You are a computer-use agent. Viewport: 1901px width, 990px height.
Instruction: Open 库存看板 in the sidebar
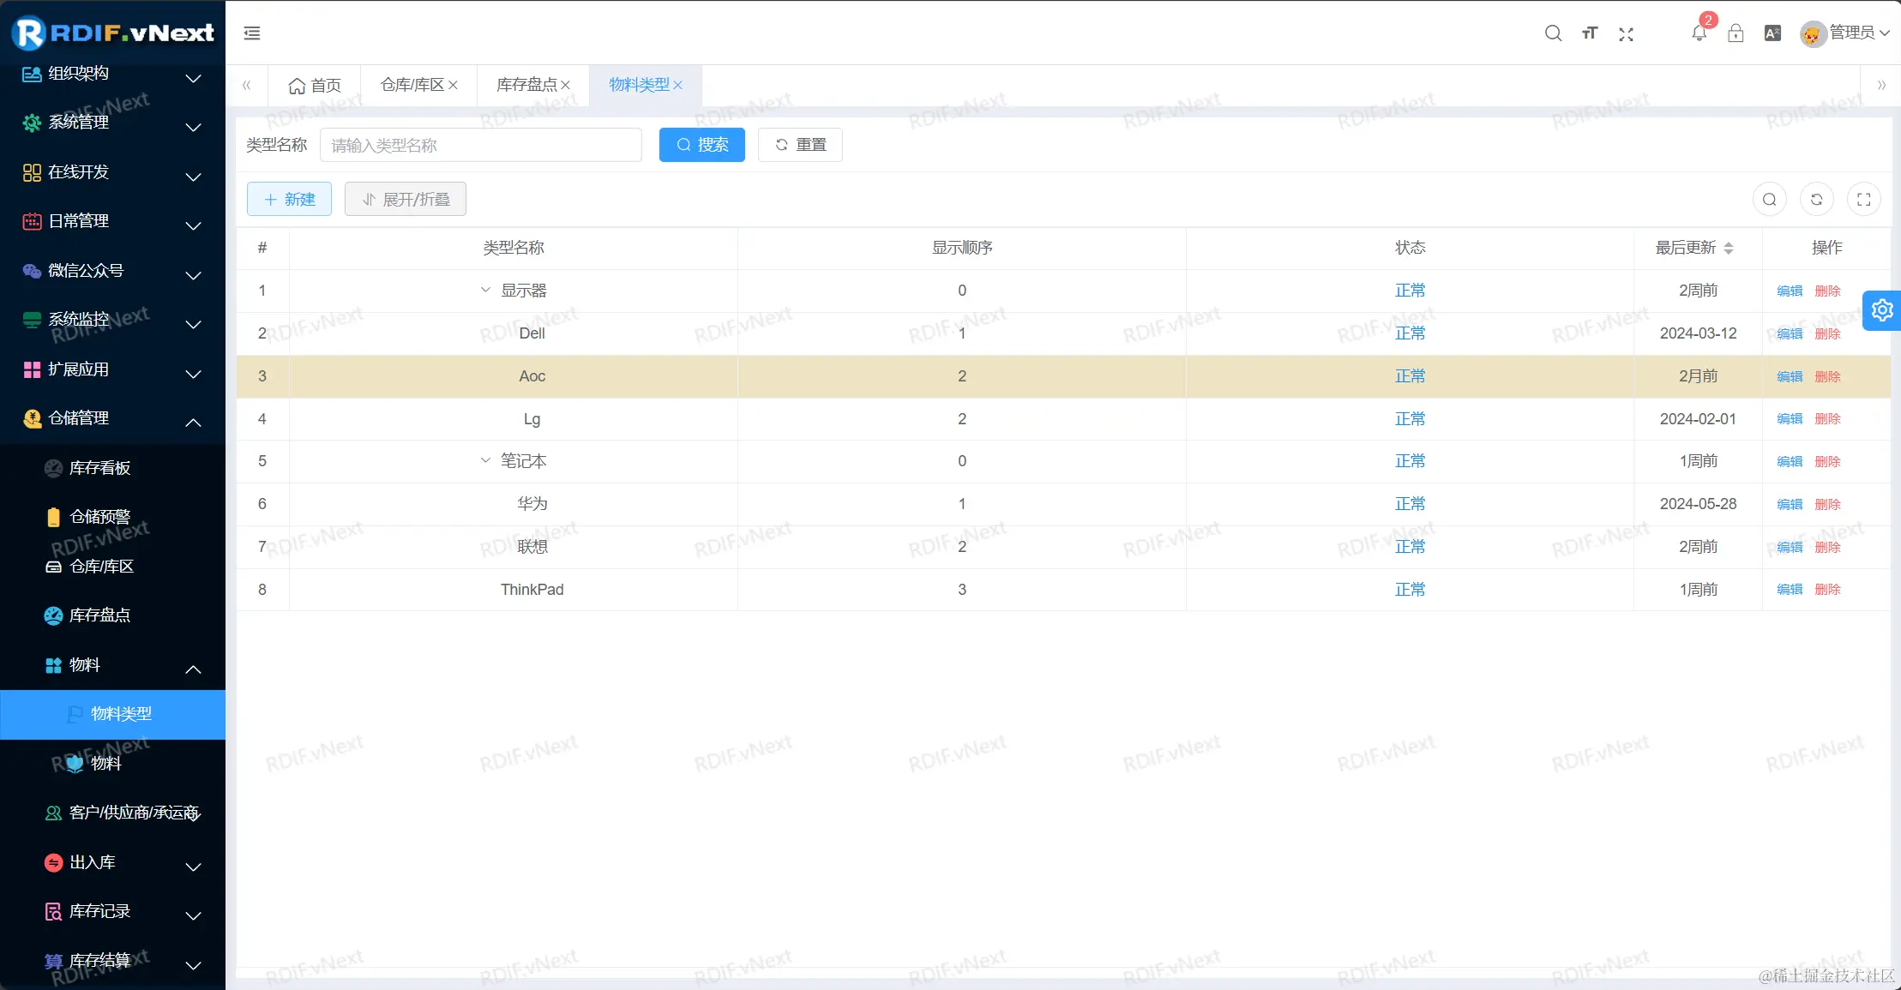pyautogui.click(x=99, y=468)
